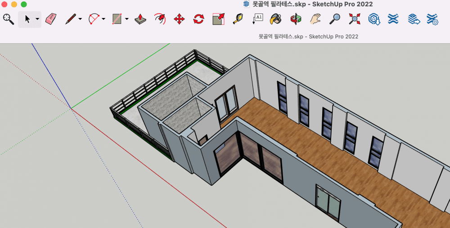Open the Extension Warehouse

point(393,19)
